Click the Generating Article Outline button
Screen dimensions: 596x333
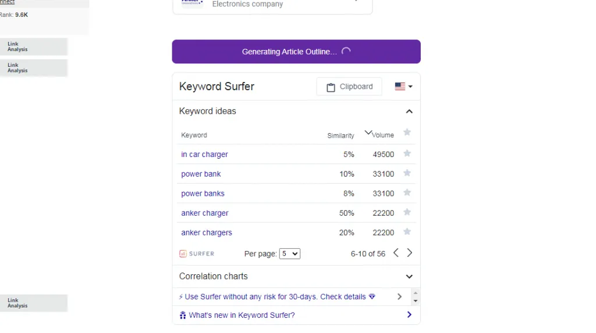296,52
